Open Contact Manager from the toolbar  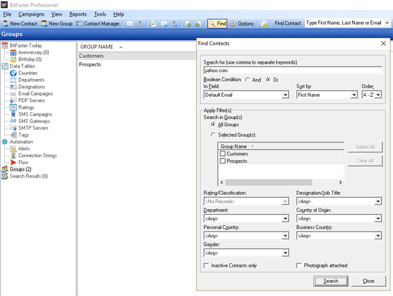tap(98, 24)
